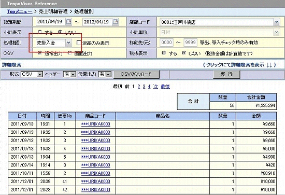This screenshot has height=195, width=285.
Task: Open the 伝票出力 有 dropdown
Action: (105, 74)
